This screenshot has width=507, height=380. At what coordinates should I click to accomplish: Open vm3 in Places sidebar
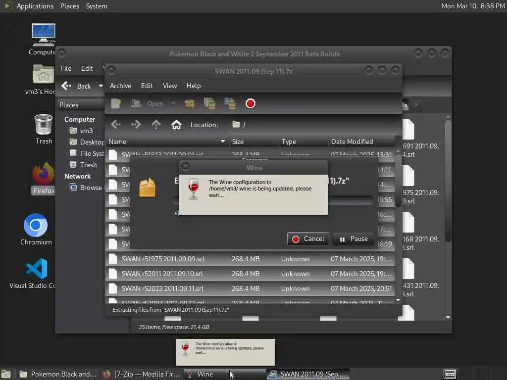[x=82, y=131]
